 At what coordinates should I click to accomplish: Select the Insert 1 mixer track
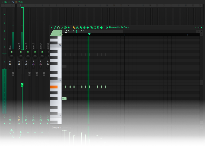click(19, 46)
